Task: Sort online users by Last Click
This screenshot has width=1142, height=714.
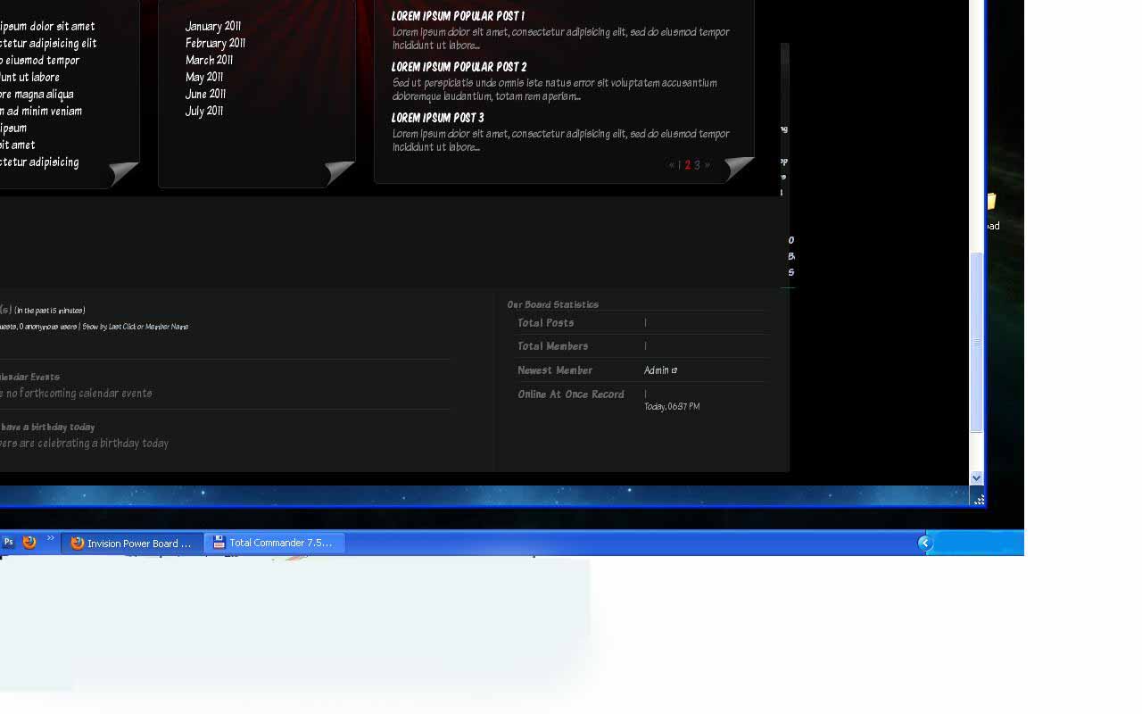Action: point(121,327)
